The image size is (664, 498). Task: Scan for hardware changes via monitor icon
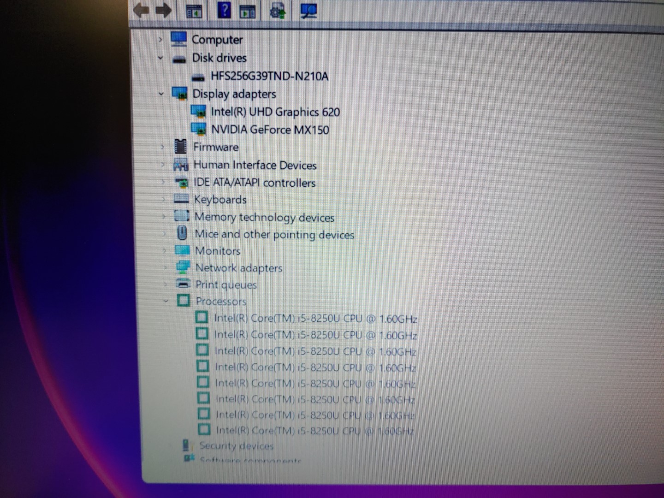[308, 11]
